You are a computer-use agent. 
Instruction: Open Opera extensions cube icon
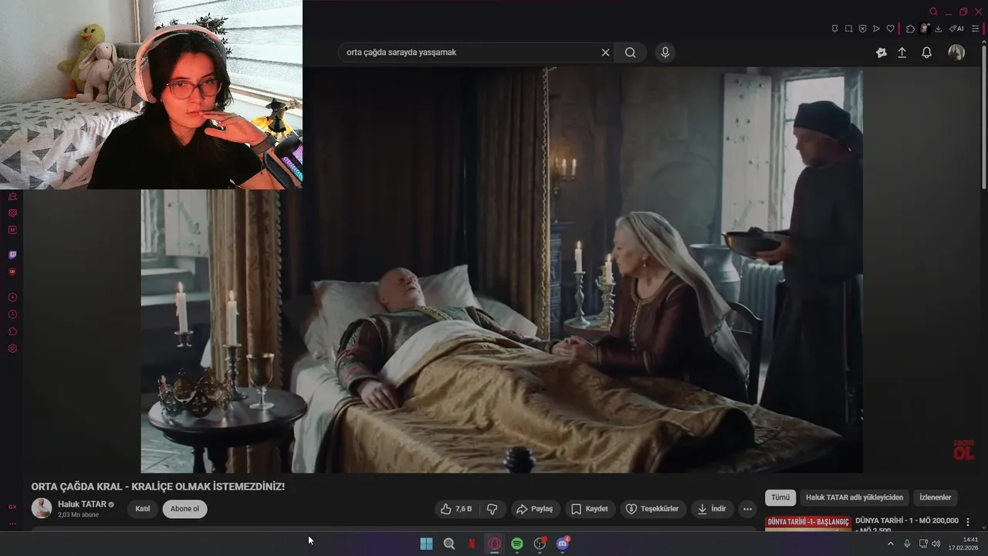click(x=911, y=29)
